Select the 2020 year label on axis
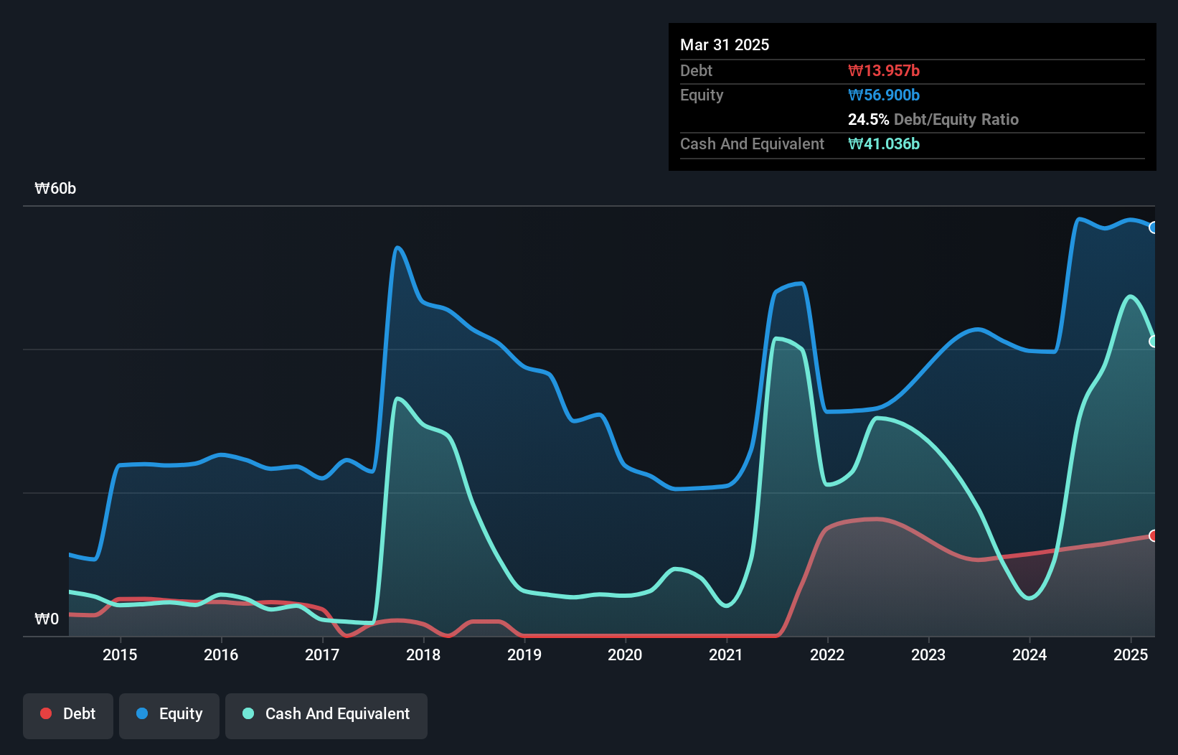 [625, 655]
